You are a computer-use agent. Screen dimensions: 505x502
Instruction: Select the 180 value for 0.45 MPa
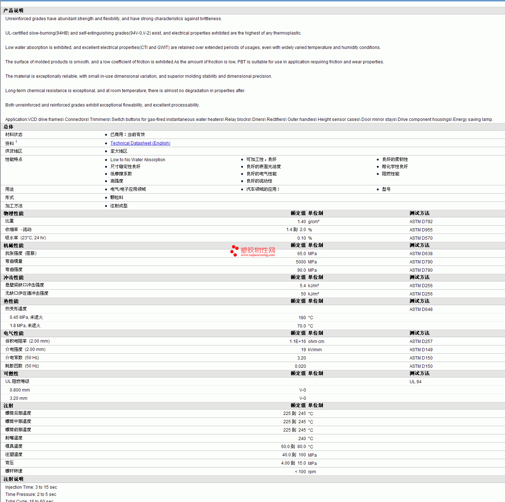coord(302,318)
